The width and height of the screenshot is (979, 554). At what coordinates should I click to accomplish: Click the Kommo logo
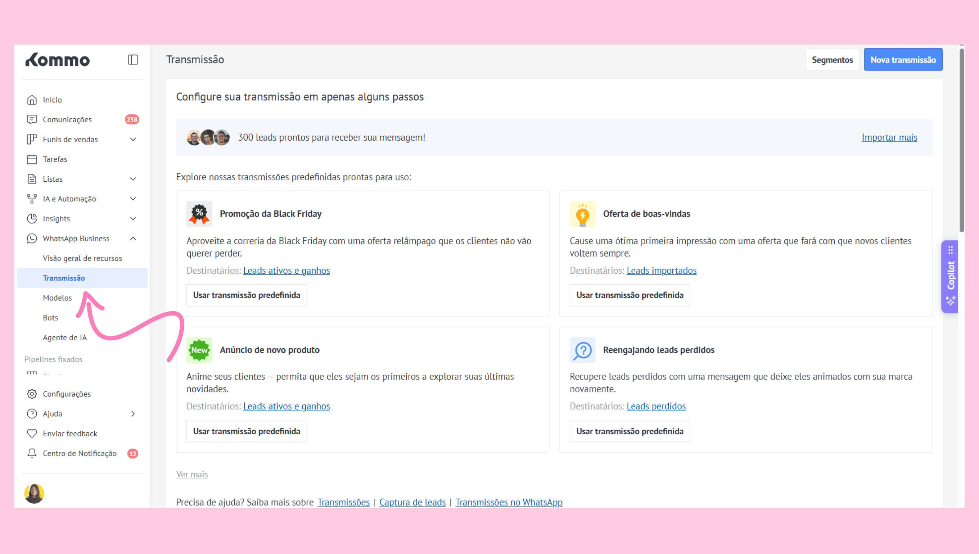pyautogui.click(x=58, y=60)
